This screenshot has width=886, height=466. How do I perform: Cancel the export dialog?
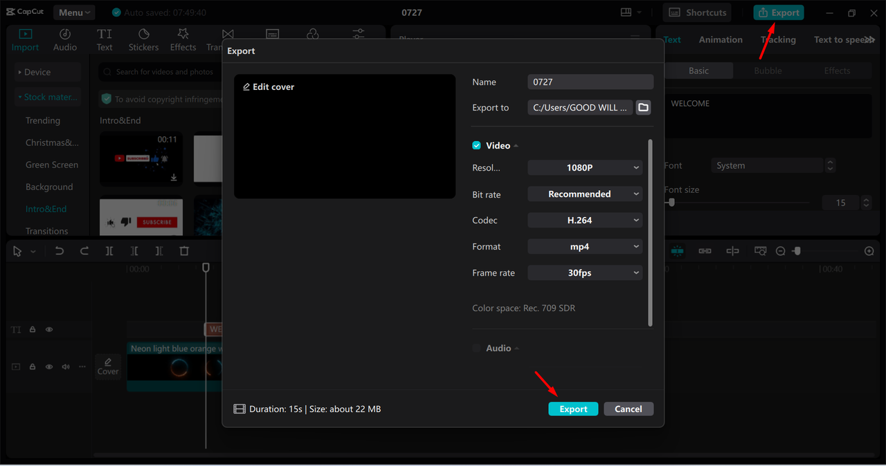click(628, 409)
